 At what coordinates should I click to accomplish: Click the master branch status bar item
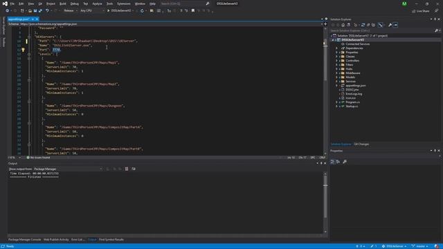[419, 246]
